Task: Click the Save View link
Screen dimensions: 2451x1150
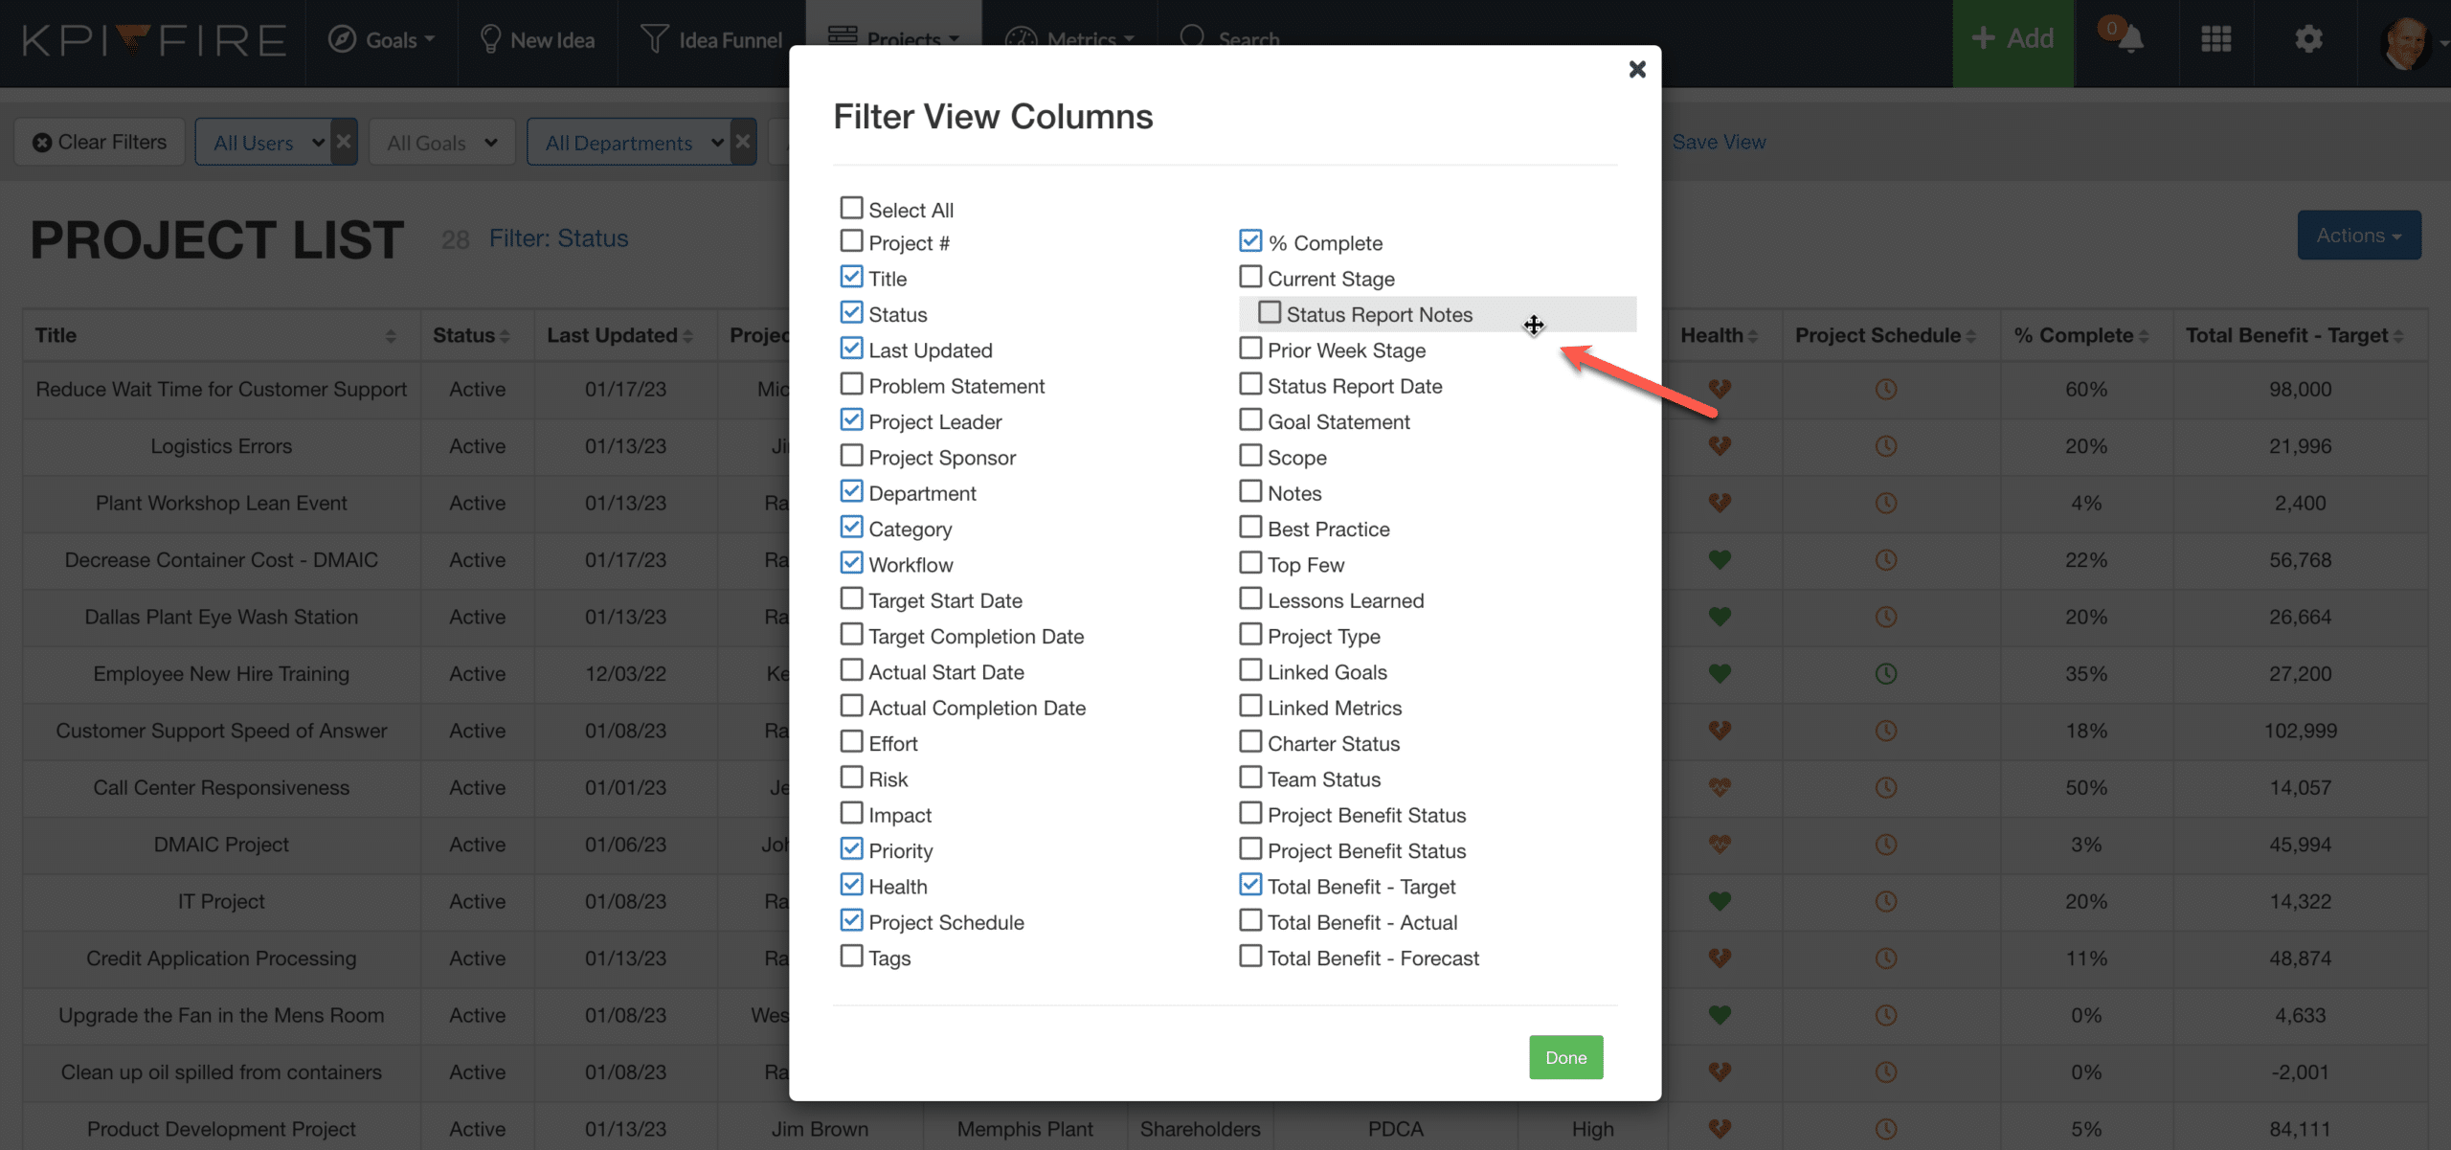Action: tap(1719, 142)
